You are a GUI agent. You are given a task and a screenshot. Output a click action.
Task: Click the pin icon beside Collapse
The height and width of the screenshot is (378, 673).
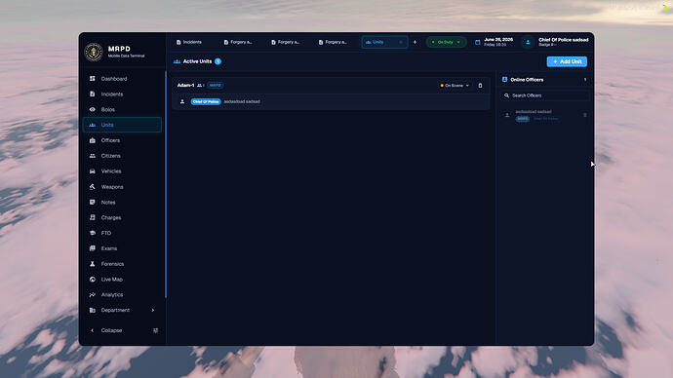pos(155,330)
